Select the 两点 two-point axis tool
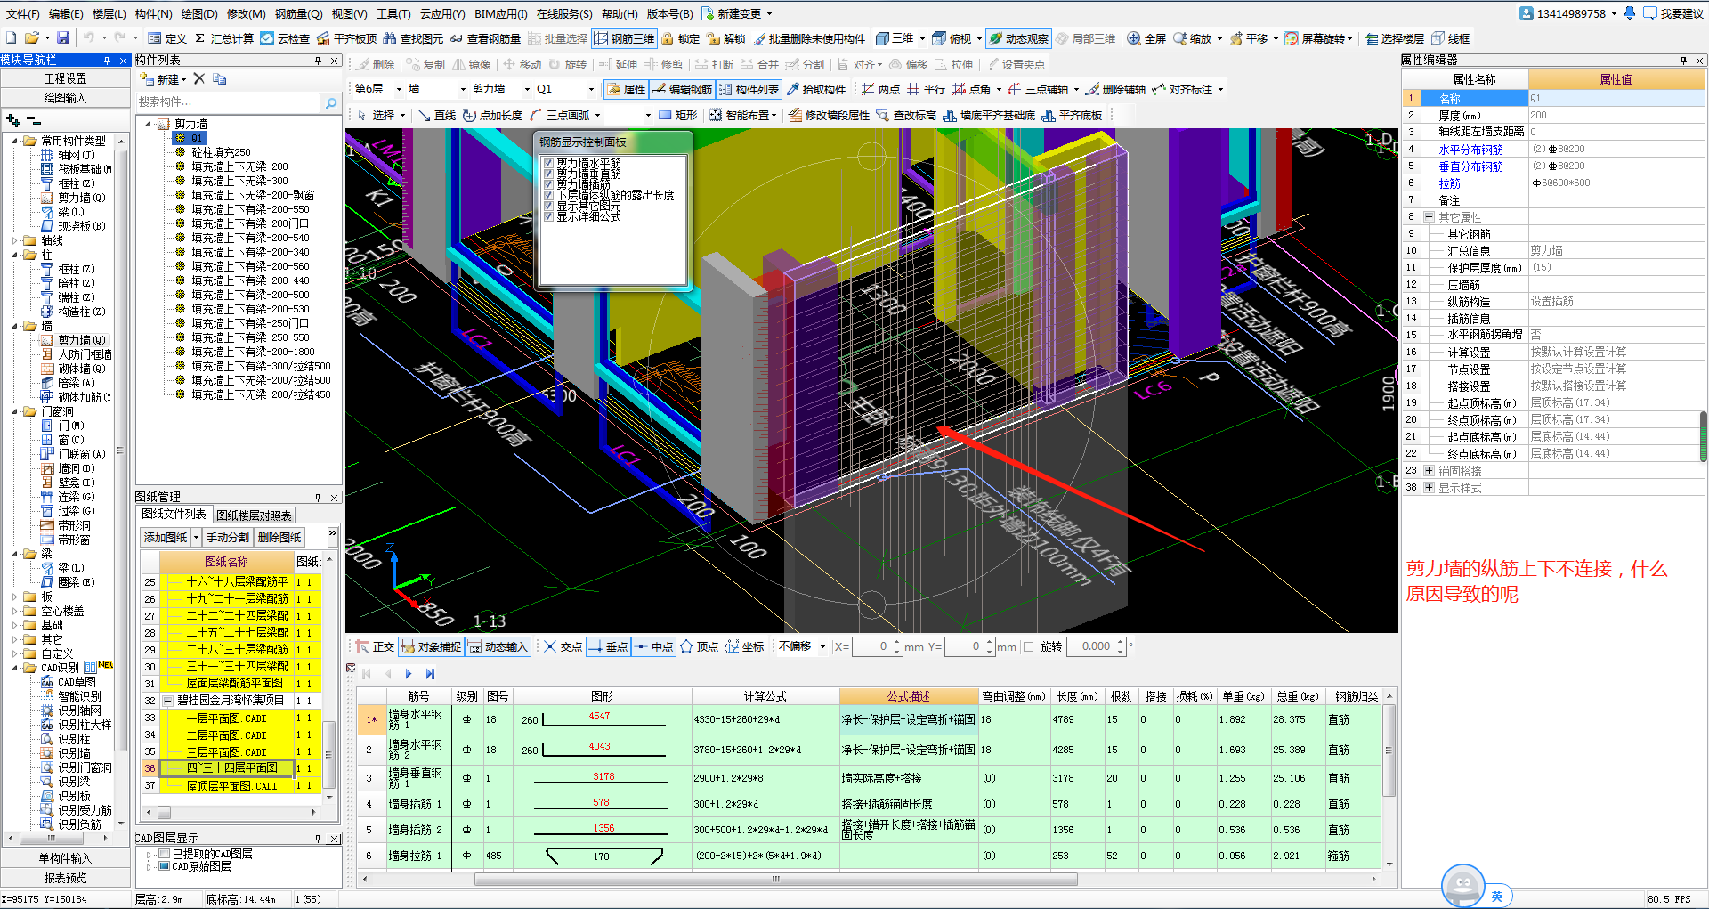 coord(881,89)
